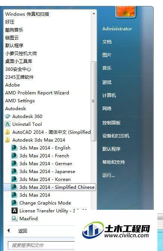Open 好压 program entry

click(10, 22)
